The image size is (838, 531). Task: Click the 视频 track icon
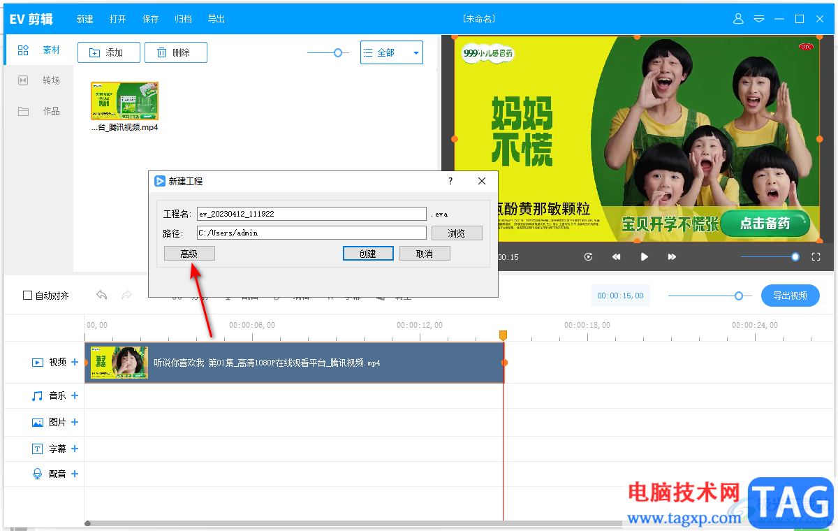tap(38, 362)
